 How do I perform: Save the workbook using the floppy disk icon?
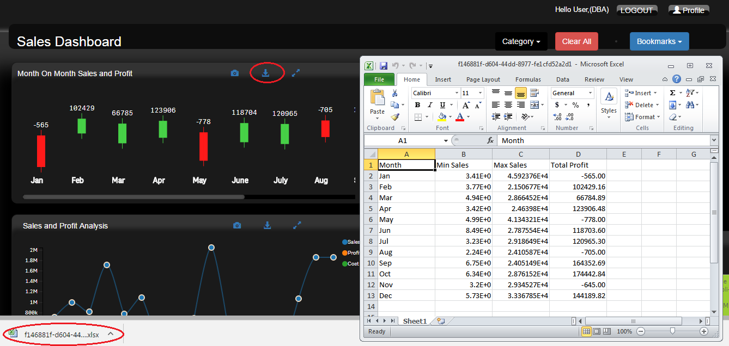pyautogui.click(x=384, y=65)
